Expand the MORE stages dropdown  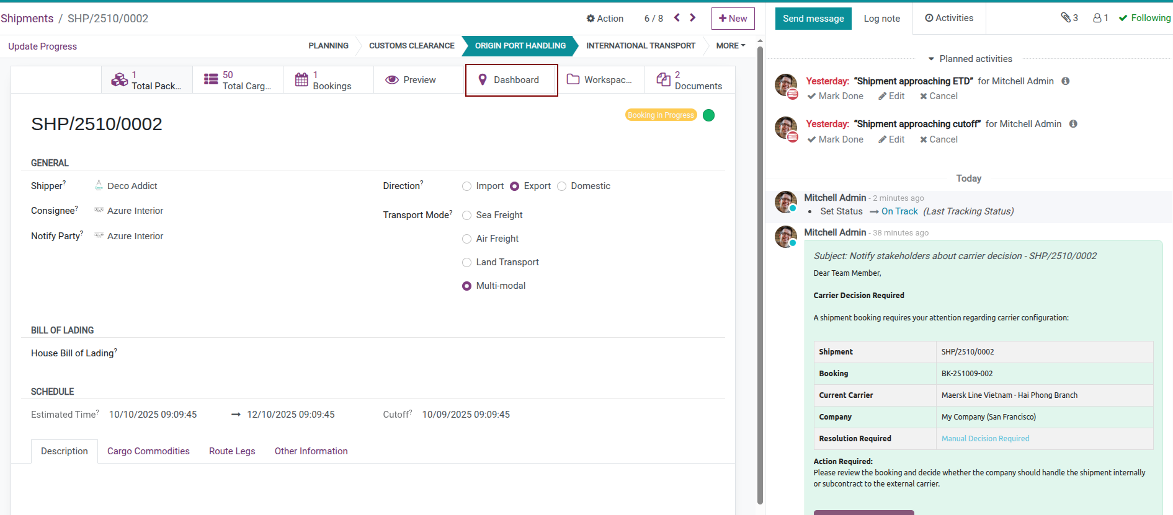730,46
